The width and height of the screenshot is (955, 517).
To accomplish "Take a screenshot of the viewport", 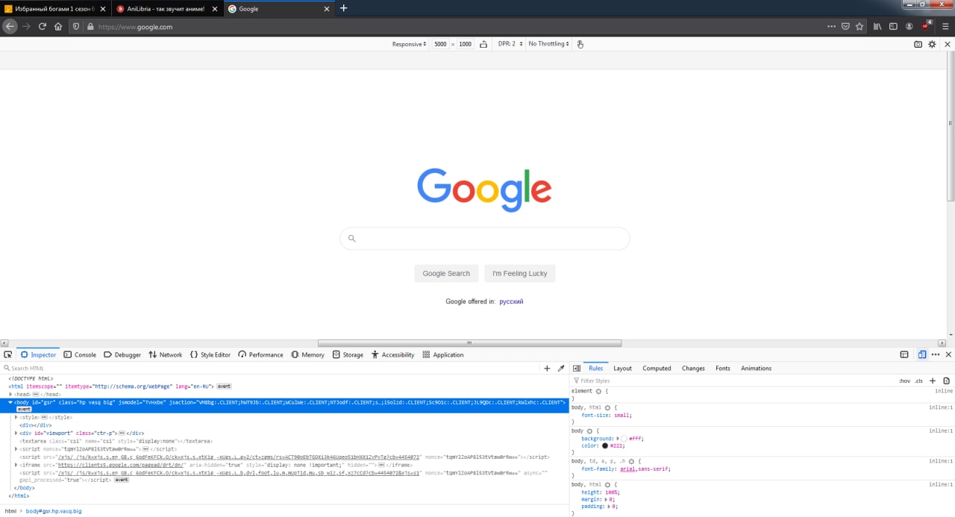I will (918, 44).
